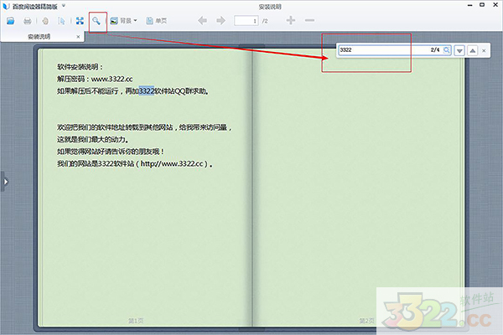Screen dimensions: 503x335
Task: Minimize the reader window
Action: [x=470, y=5]
